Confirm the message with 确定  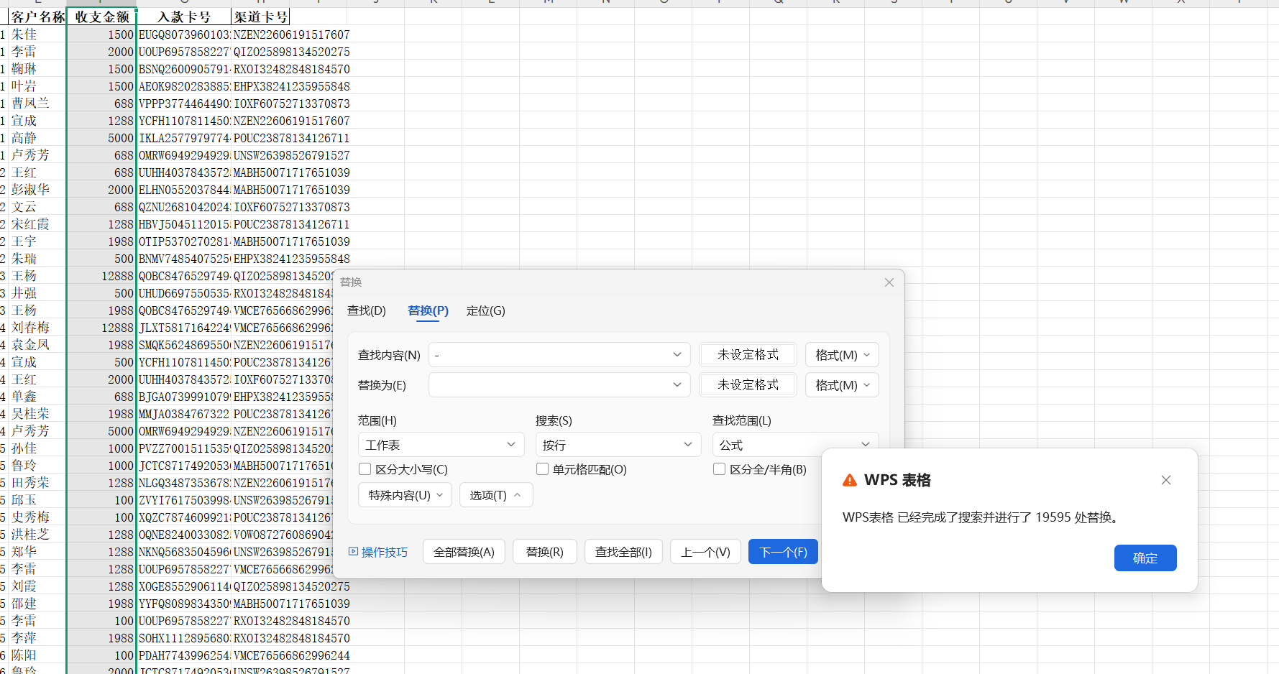(x=1145, y=558)
